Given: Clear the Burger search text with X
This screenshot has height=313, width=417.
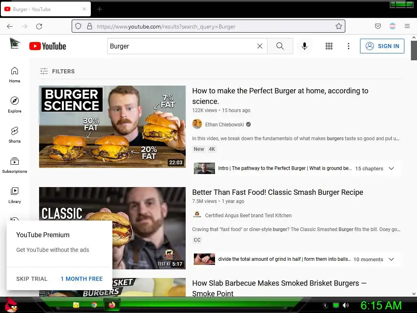Looking at the screenshot, I should 260,46.
